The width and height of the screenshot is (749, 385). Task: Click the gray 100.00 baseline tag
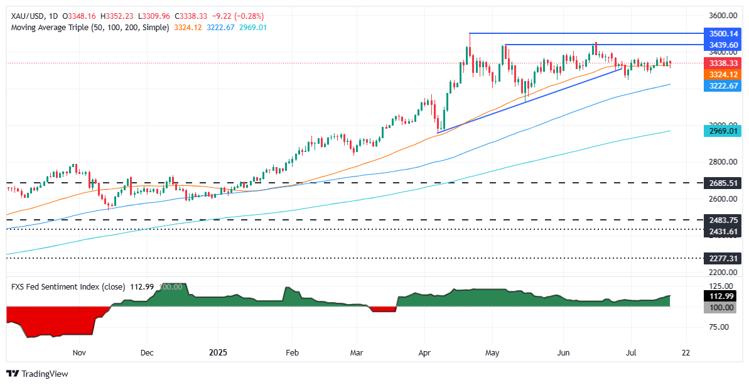tap(719, 308)
